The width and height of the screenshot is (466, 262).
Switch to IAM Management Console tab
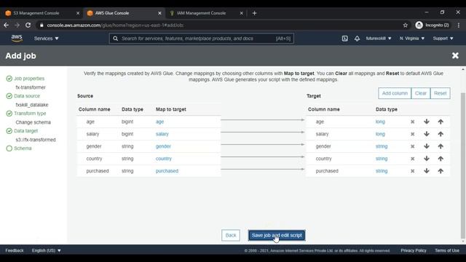pos(201,13)
